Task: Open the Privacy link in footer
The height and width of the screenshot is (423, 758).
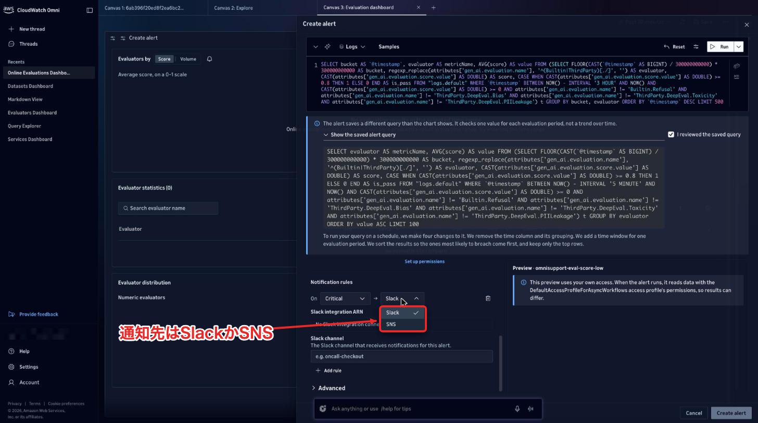Action: [x=15, y=404]
